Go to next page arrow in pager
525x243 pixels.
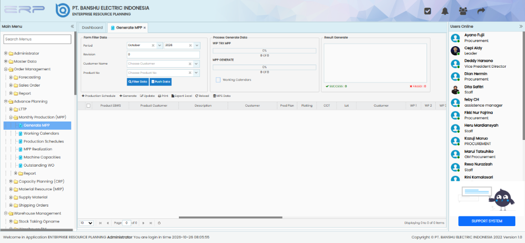pos(144,223)
